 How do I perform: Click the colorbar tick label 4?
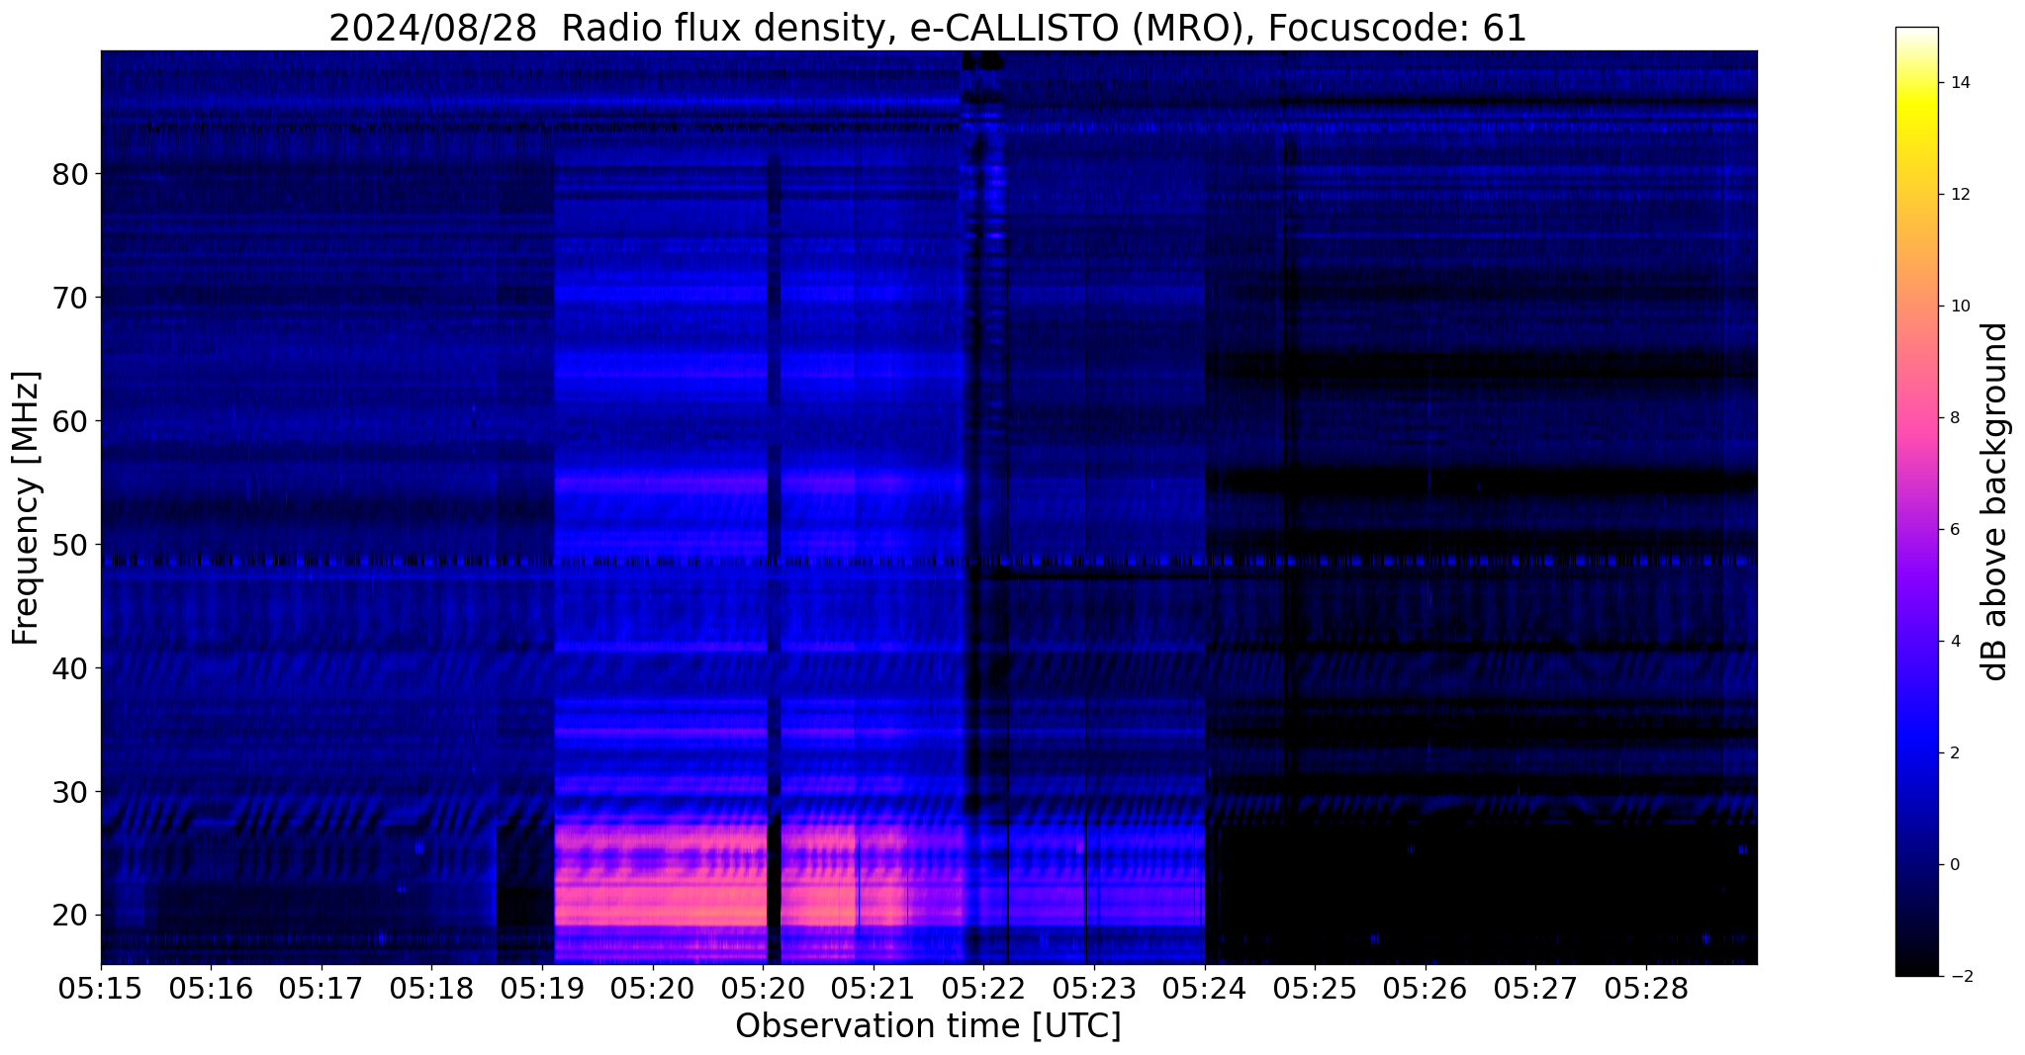click(1954, 642)
